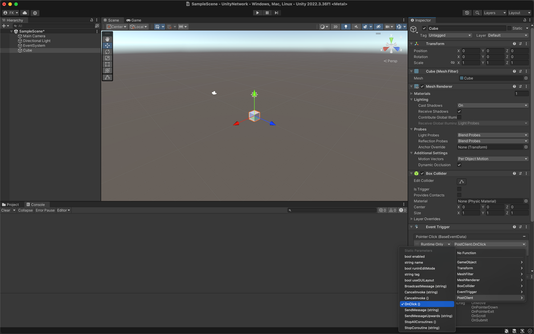This screenshot has width=534, height=334.
Task: Open Runtime Only dropdown in Event Trigger
Action: coord(435,244)
